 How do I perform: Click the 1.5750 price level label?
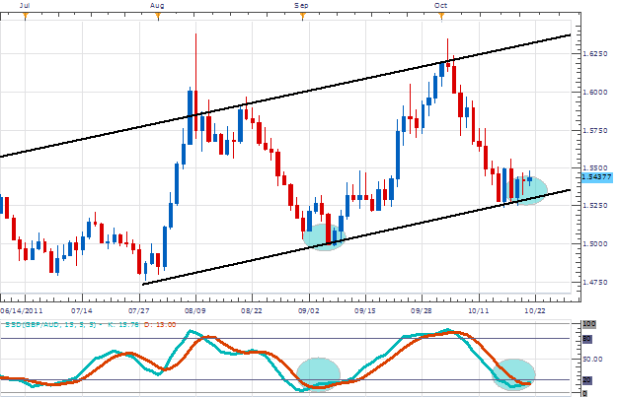595,131
